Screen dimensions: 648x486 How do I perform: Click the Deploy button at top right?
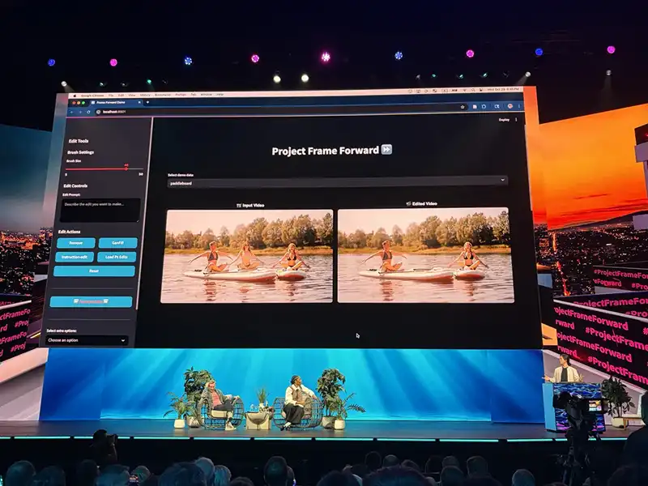tap(504, 120)
